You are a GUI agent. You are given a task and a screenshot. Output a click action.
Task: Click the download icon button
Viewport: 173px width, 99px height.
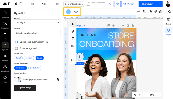click(117, 4)
